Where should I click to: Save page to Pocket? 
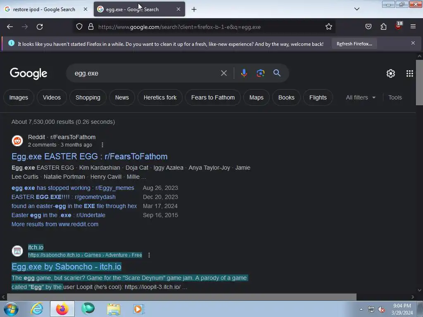tap(368, 27)
